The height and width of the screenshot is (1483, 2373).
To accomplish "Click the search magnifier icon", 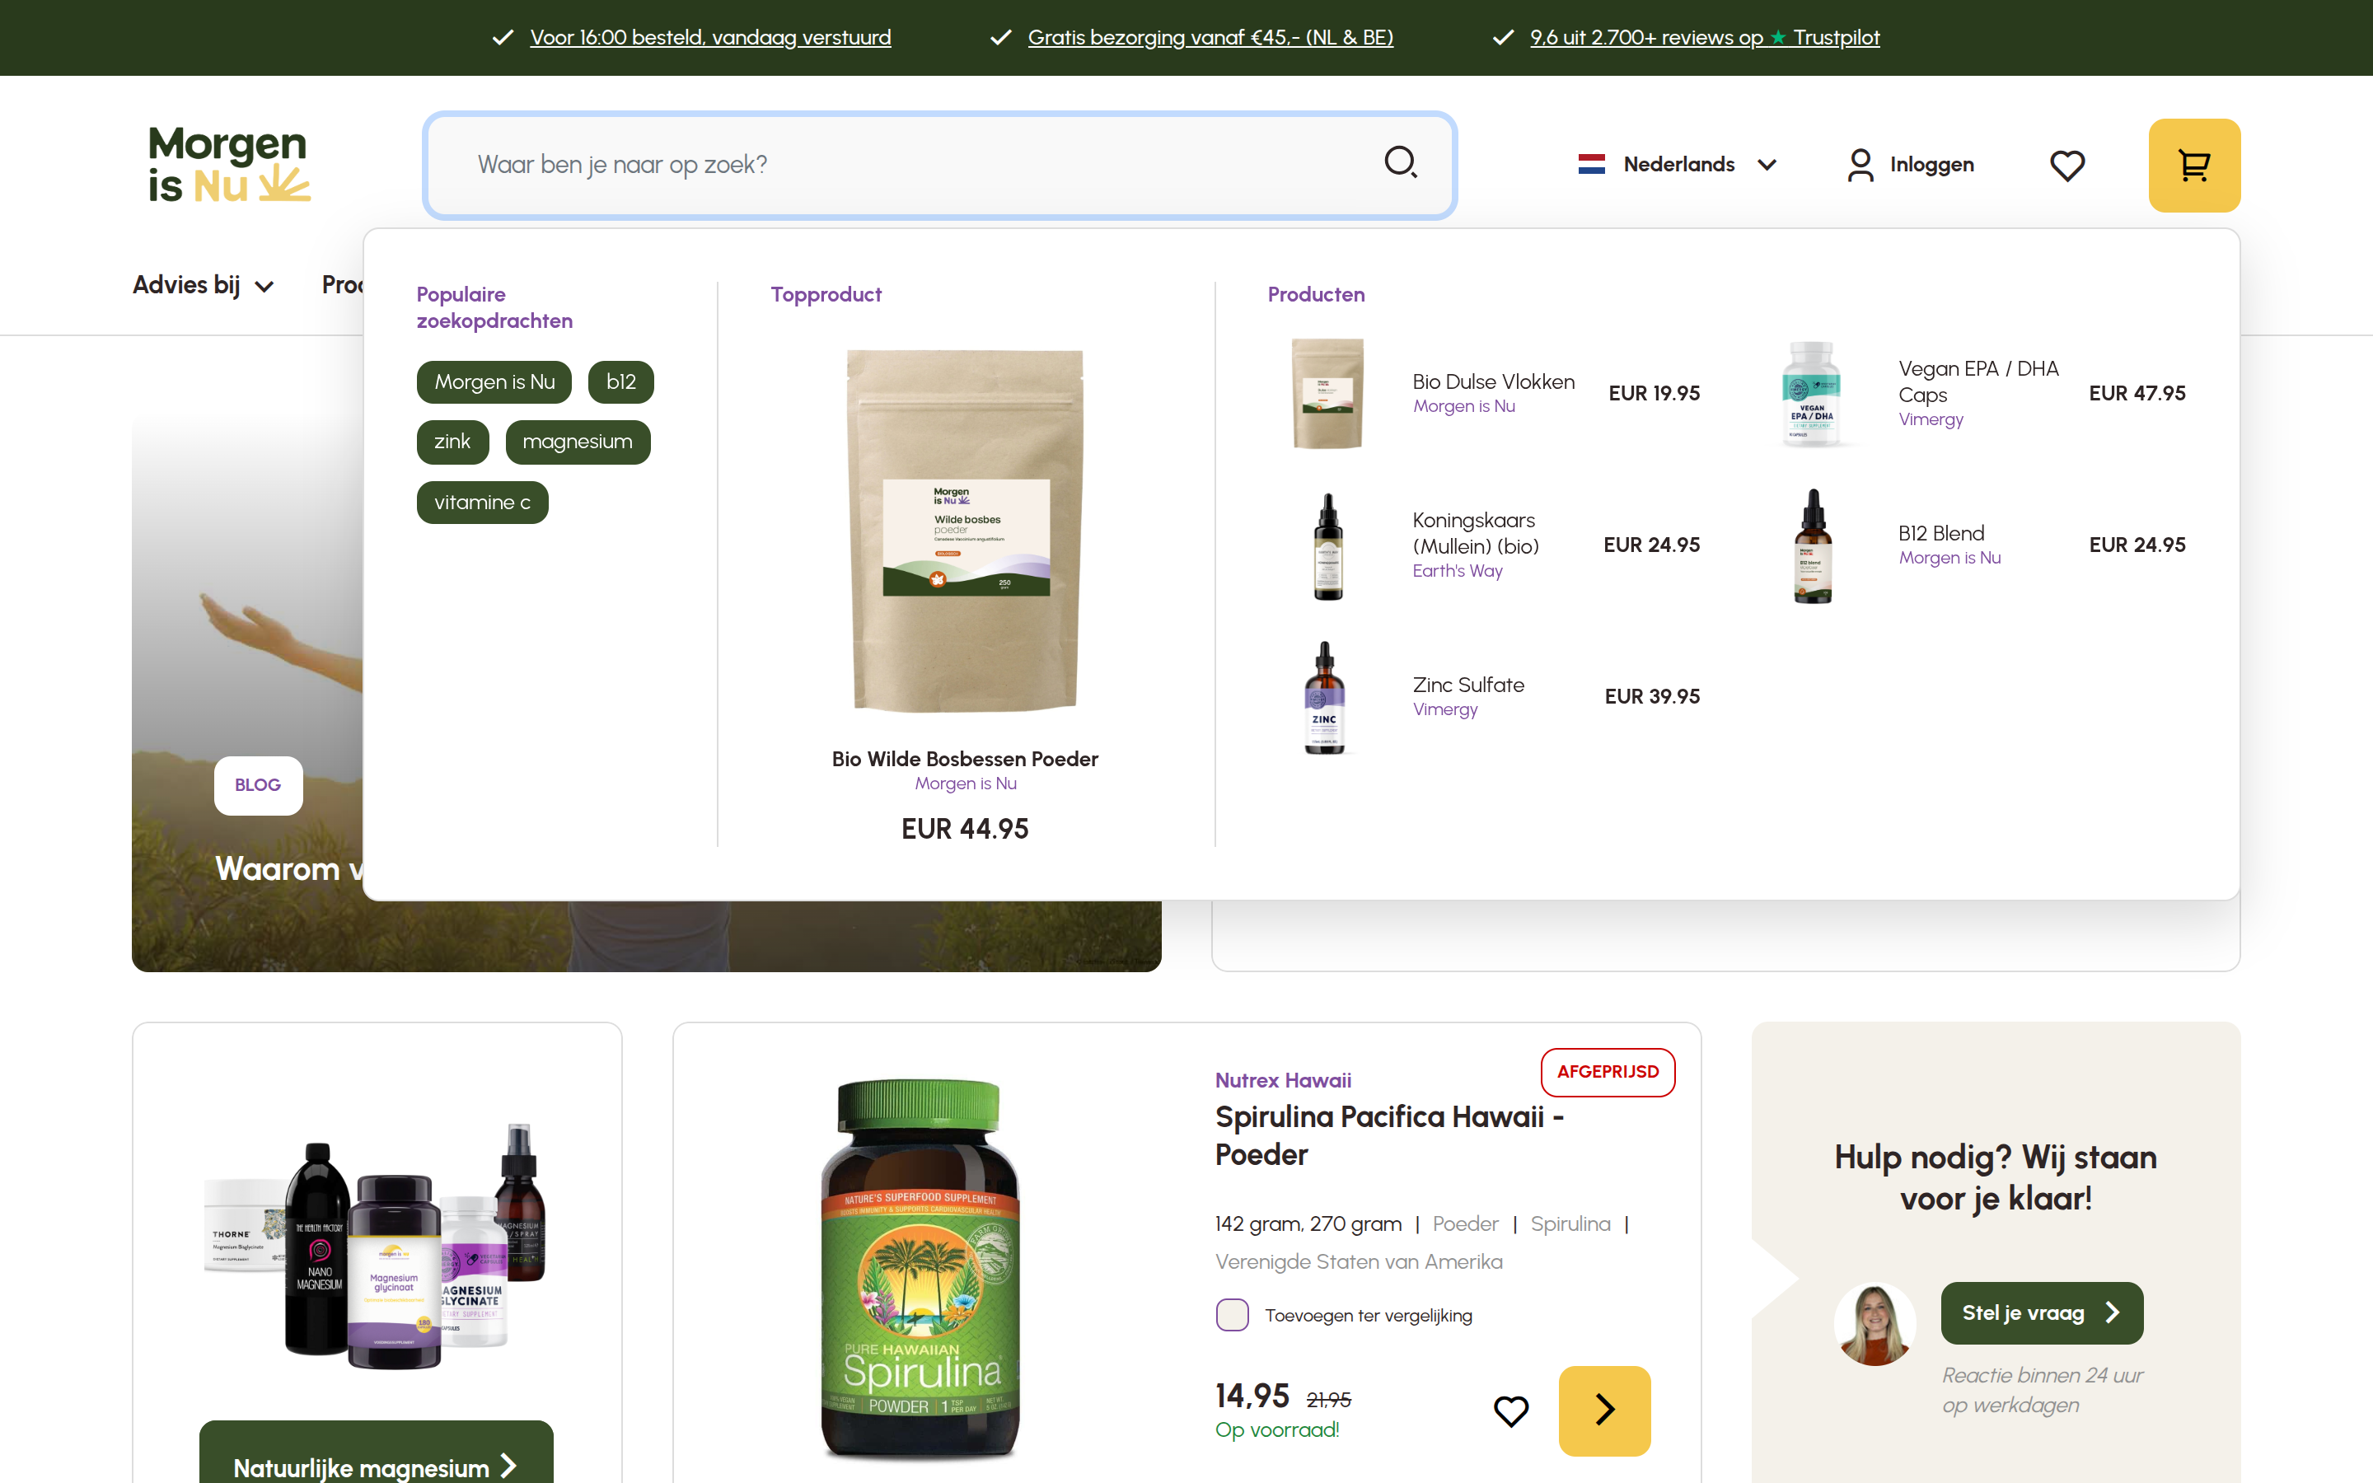I will (1400, 163).
